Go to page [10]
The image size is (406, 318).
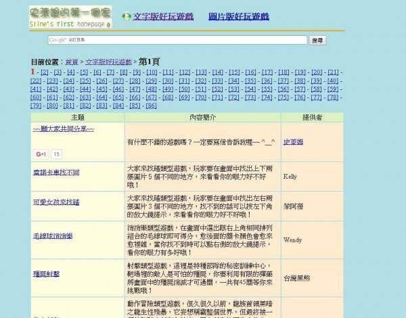tap(152, 72)
